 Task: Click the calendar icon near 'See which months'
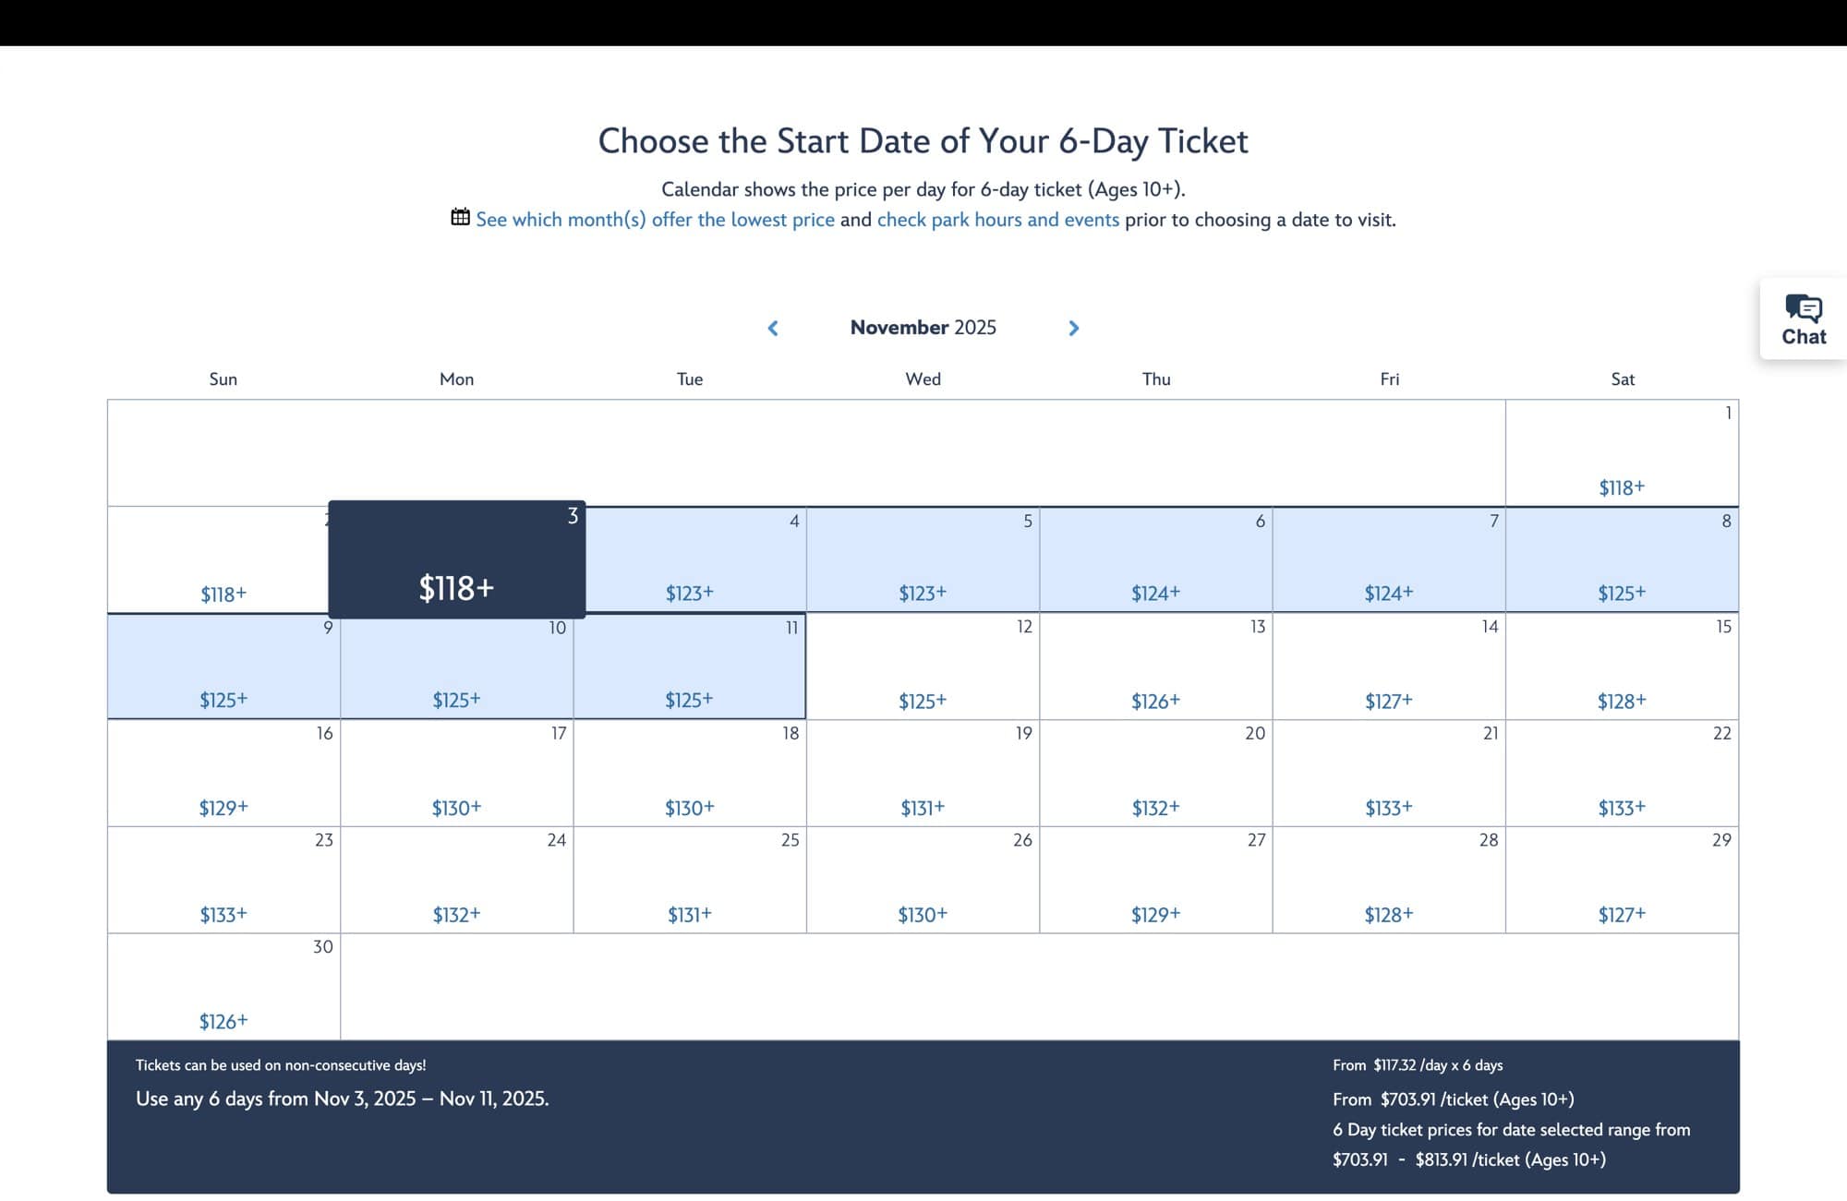point(459,220)
